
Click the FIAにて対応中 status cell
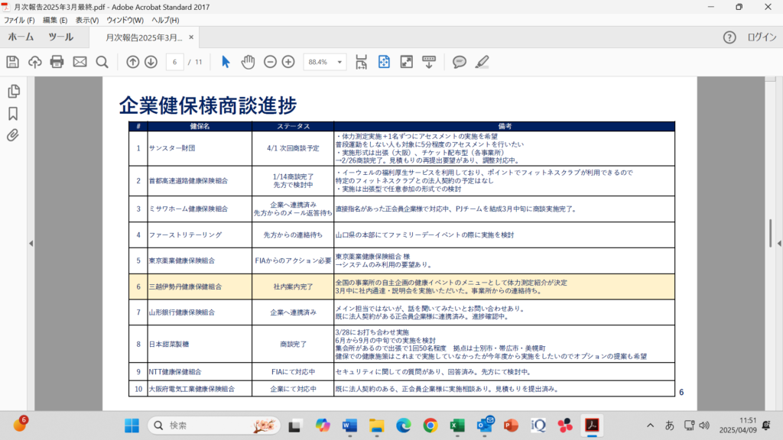pyautogui.click(x=293, y=372)
